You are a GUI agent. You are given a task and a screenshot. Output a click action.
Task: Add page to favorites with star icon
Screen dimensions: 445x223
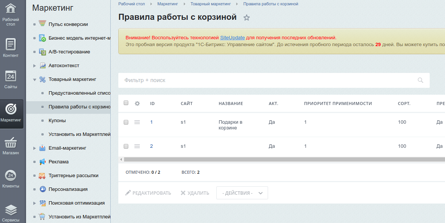pyautogui.click(x=247, y=18)
